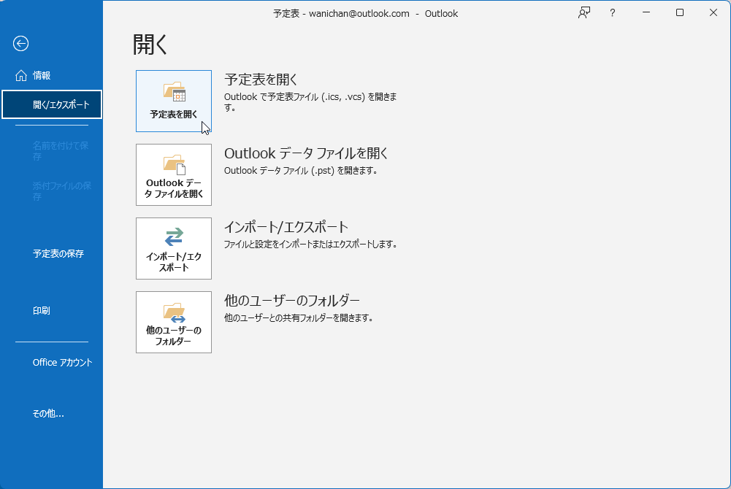Click the .pst file description text
731x489 pixels.
pyautogui.click(x=301, y=171)
